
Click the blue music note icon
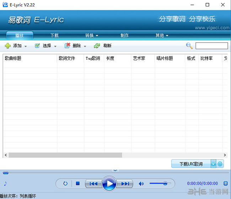click(5, 183)
